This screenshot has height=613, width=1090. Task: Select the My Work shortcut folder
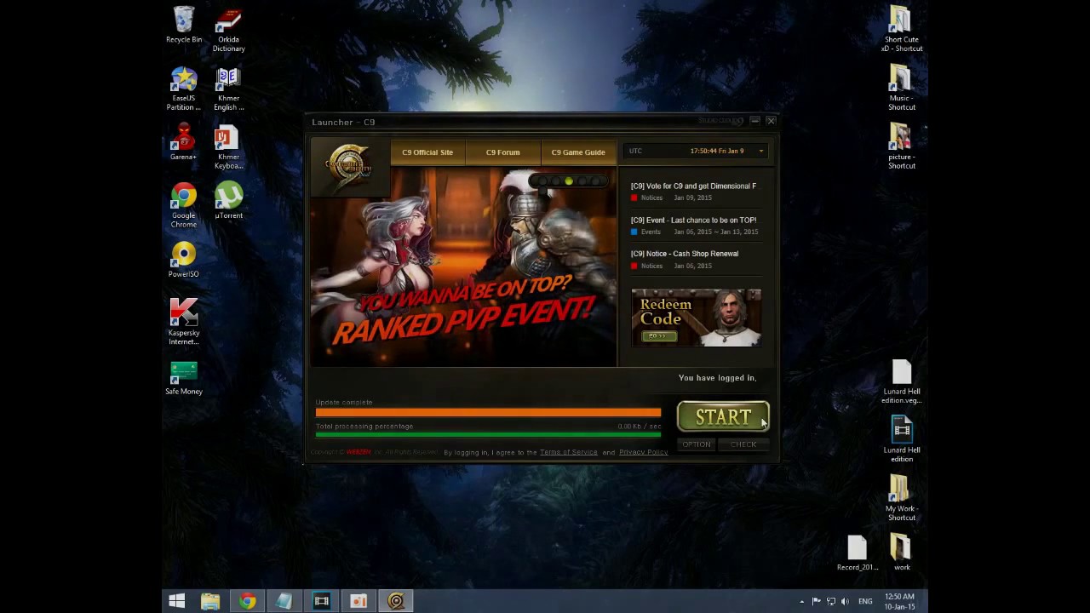[x=902, y=499]
